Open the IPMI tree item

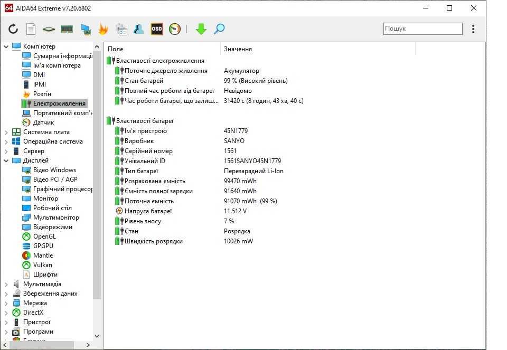pos(34,84)
